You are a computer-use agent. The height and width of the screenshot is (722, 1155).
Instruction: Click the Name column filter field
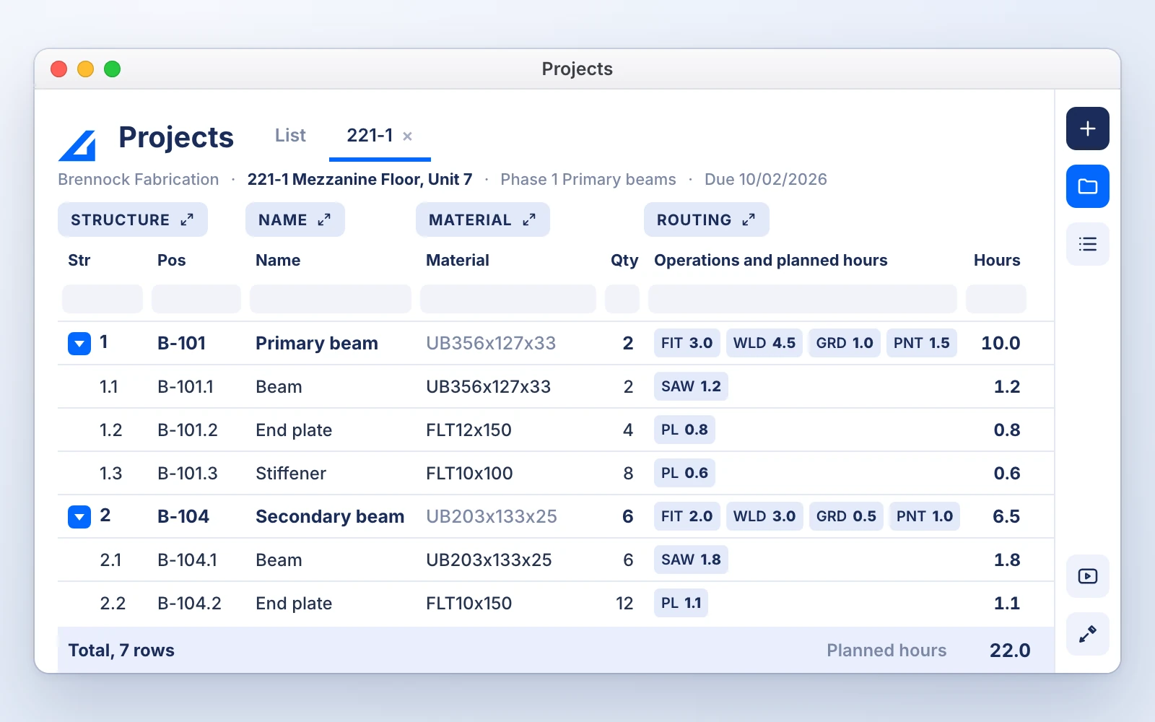(x=331, y=299)
